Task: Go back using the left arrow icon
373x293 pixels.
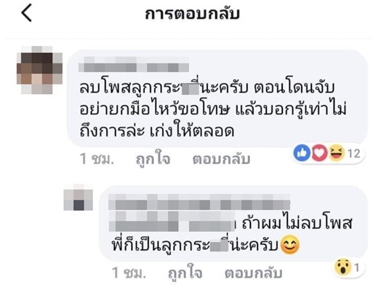Action: (x=27, y=13)
